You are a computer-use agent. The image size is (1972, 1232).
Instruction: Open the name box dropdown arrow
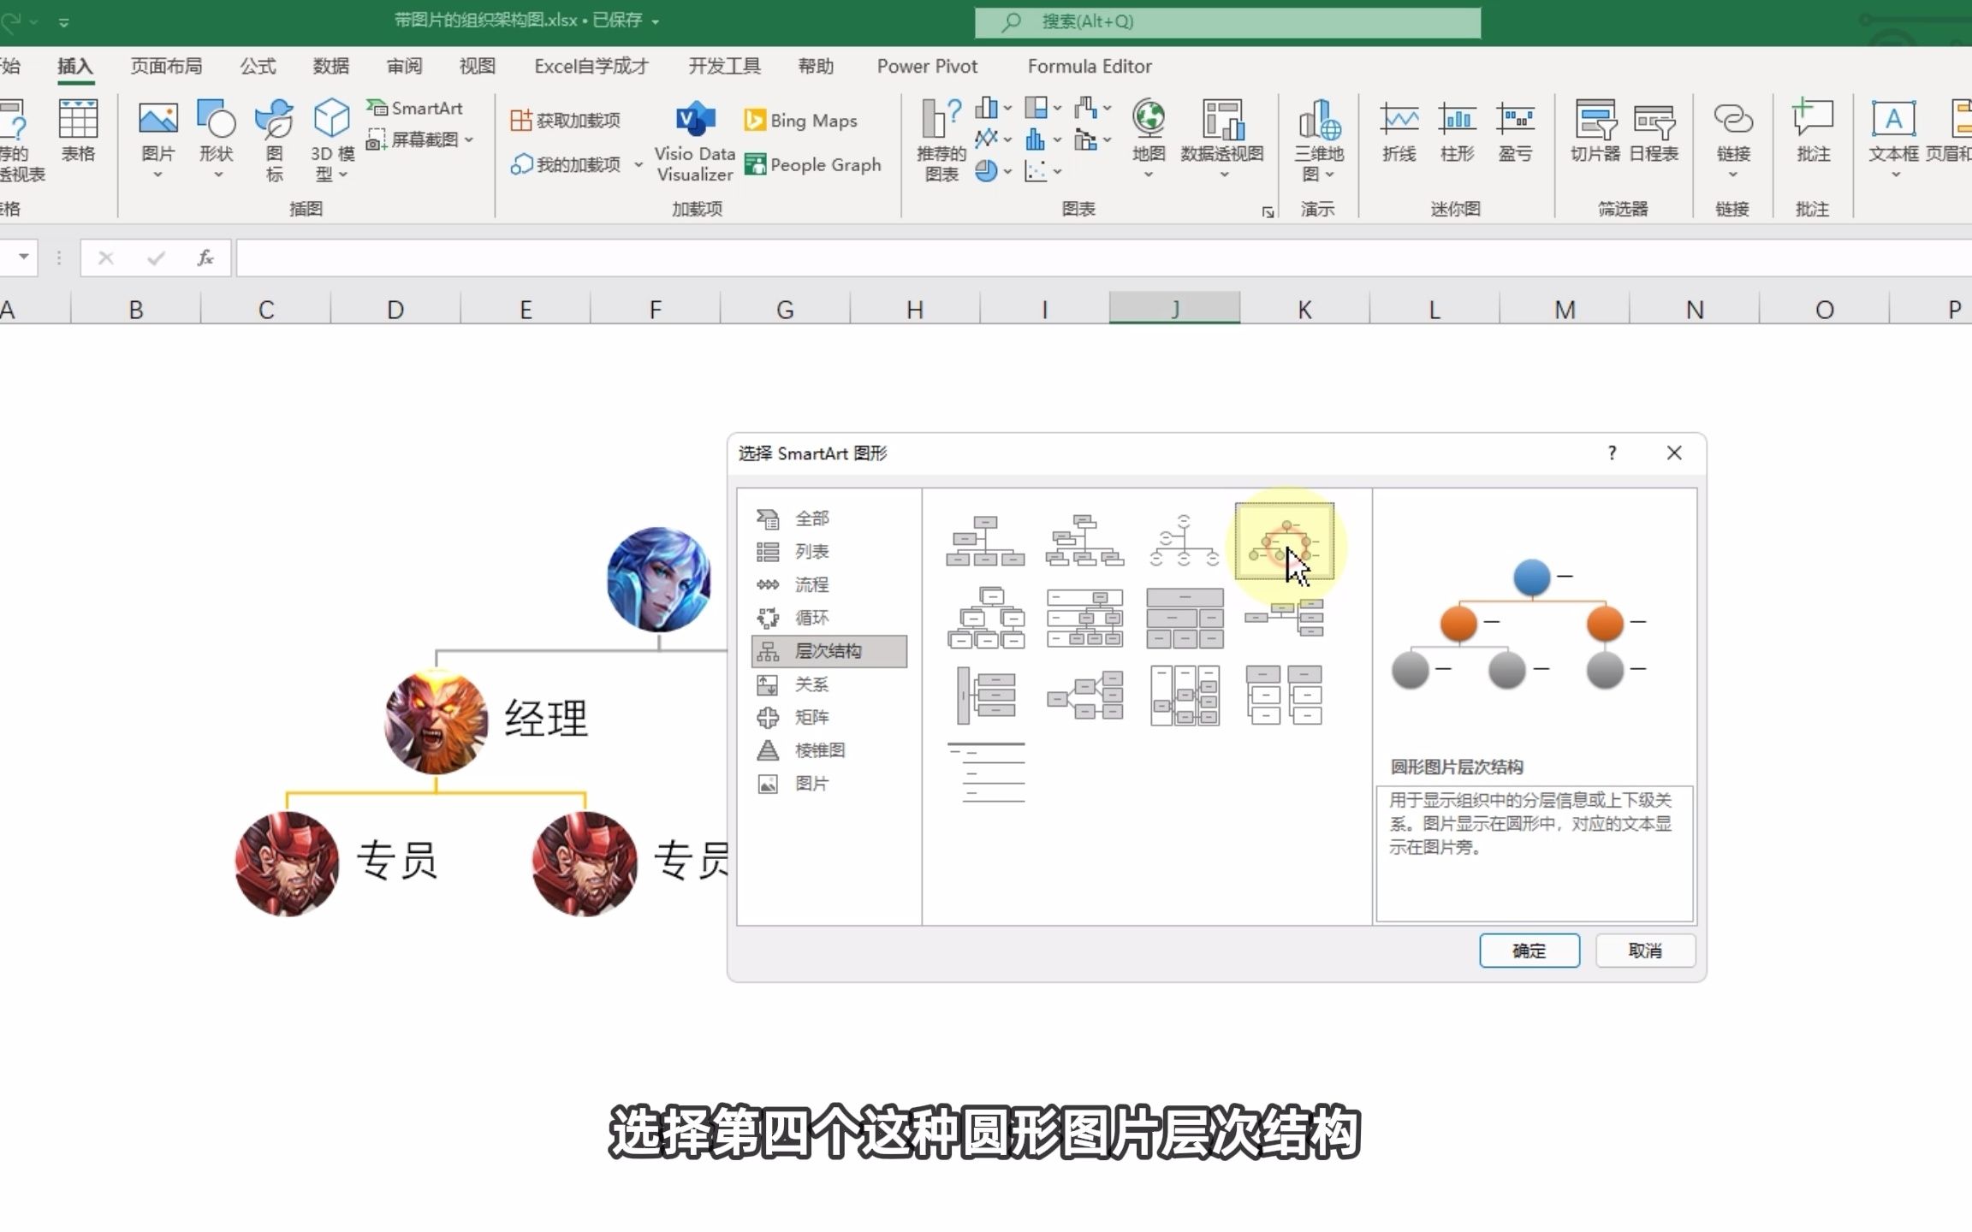[24, 257]
